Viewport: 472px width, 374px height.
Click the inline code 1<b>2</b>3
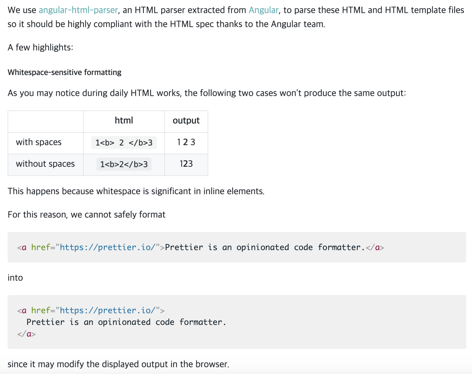click(x=124, y=164)
